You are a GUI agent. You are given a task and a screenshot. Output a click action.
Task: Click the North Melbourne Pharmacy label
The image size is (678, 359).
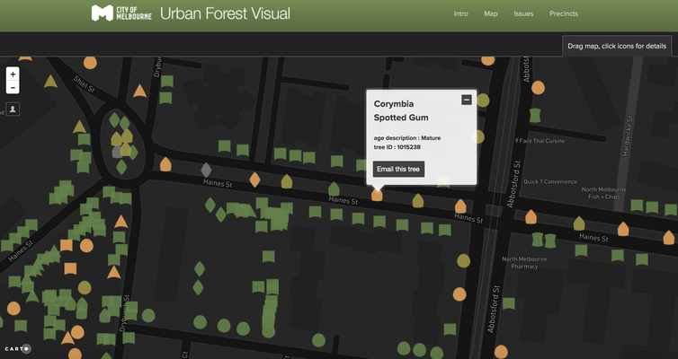[x=524, y=262]
